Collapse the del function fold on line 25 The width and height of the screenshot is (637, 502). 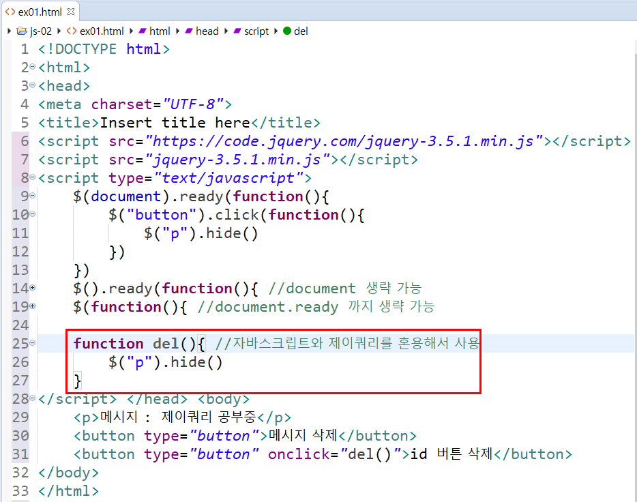(33, 343)
